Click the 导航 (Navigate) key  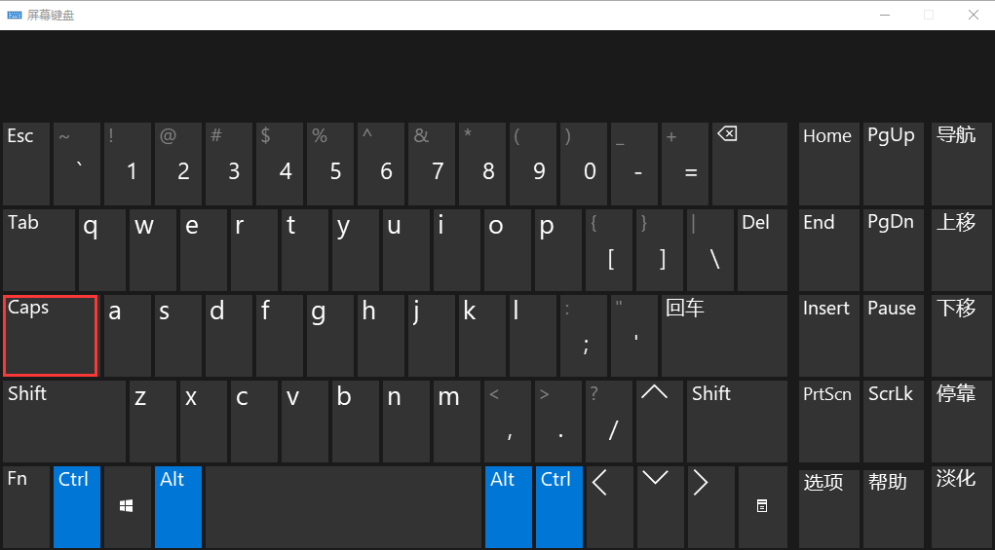coord(960,164)
